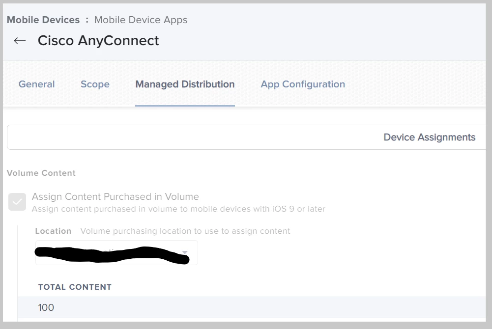The width and height of the screenshot is (492, 329).
Task: Open the App Configuration tab
Action: tap(303, 84)
